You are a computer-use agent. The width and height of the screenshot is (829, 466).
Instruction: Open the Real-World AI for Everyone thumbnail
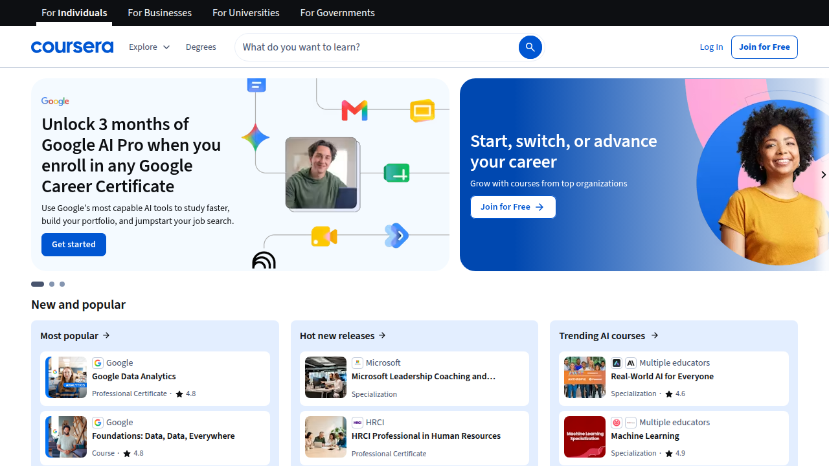585,377
